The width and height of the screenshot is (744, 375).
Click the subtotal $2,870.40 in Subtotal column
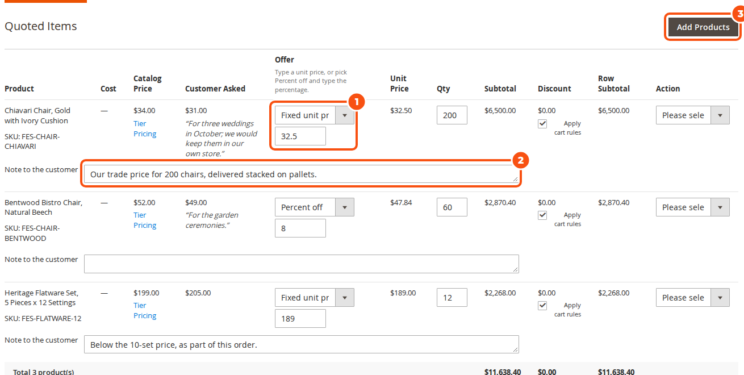(500, 203)
